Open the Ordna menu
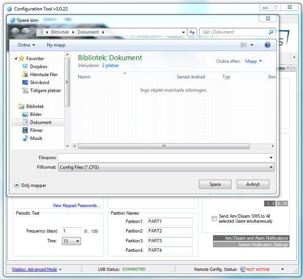Image resolution: width=303 pixels, height=279 pixels. click(x=26, y=45)
